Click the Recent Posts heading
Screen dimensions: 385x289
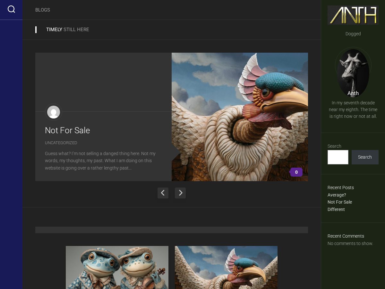point(341,188)
